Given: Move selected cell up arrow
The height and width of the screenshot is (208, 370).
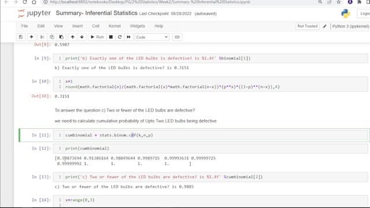Looking at the screenshot, I should (x=72, y=37).
